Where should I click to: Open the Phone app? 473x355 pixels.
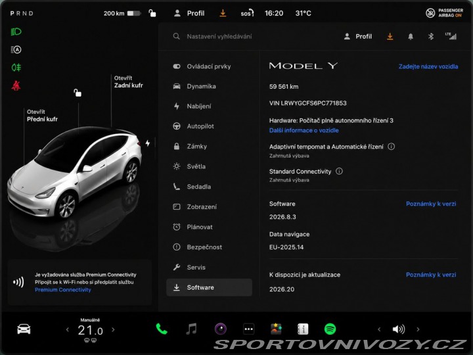coord(162,329)
